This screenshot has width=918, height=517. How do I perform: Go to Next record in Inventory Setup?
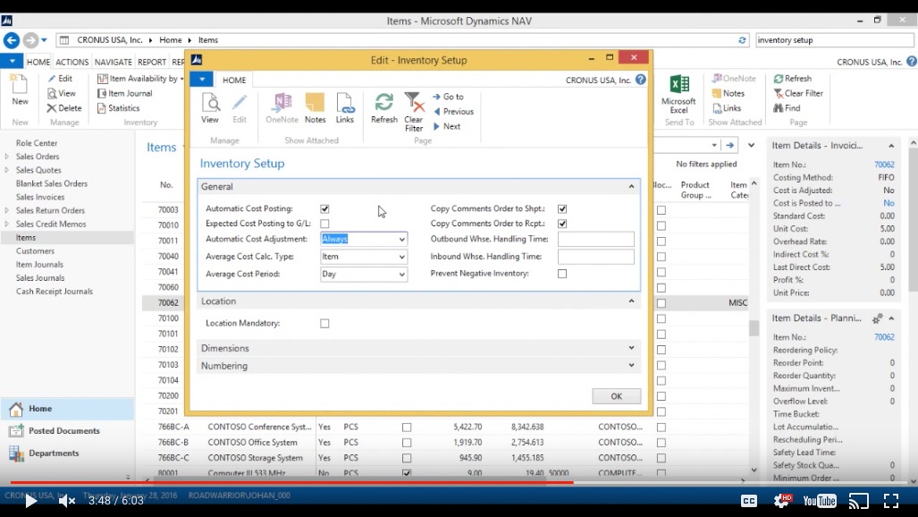coord(446,126)
